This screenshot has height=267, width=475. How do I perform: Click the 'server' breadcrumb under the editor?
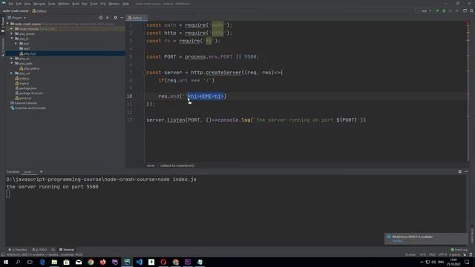click(151, 165)
